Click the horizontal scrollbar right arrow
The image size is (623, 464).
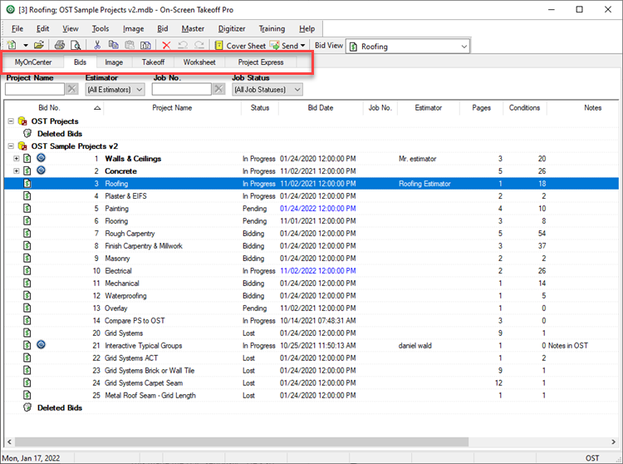pyautogui.click(x=614, y=442)
